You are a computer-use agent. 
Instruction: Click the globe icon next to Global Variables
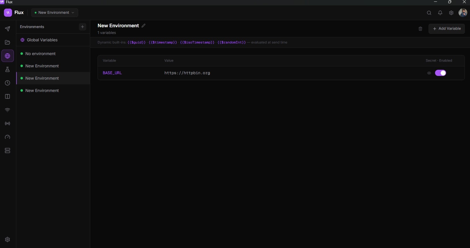pos(22,40)
